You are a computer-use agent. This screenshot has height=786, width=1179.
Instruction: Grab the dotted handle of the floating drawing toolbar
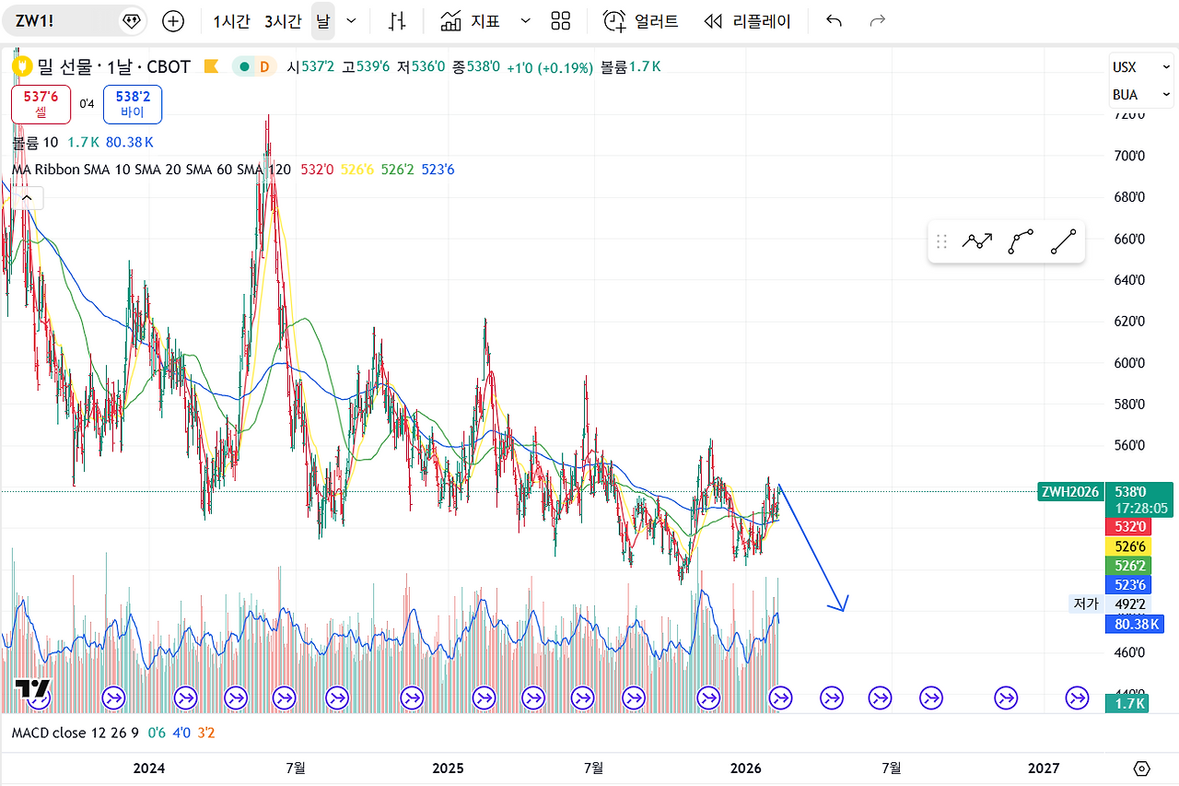[941, 241]
